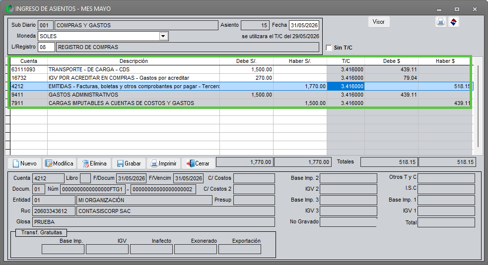Image resolution: width=488 pixels, height=265 pixels.
Task: Click the Presup field
Action: (254, 200)
